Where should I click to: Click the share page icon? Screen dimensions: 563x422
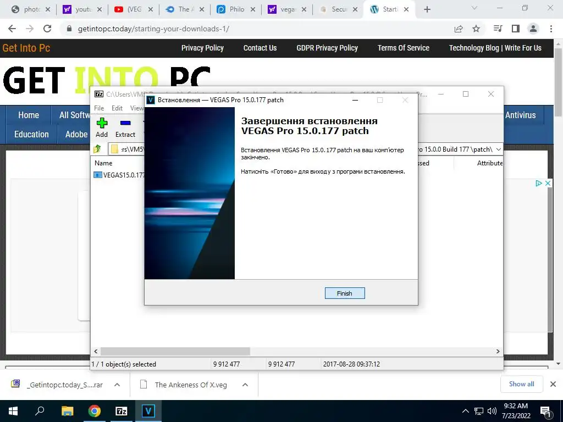pyautogui.click(x=459, y=29)
